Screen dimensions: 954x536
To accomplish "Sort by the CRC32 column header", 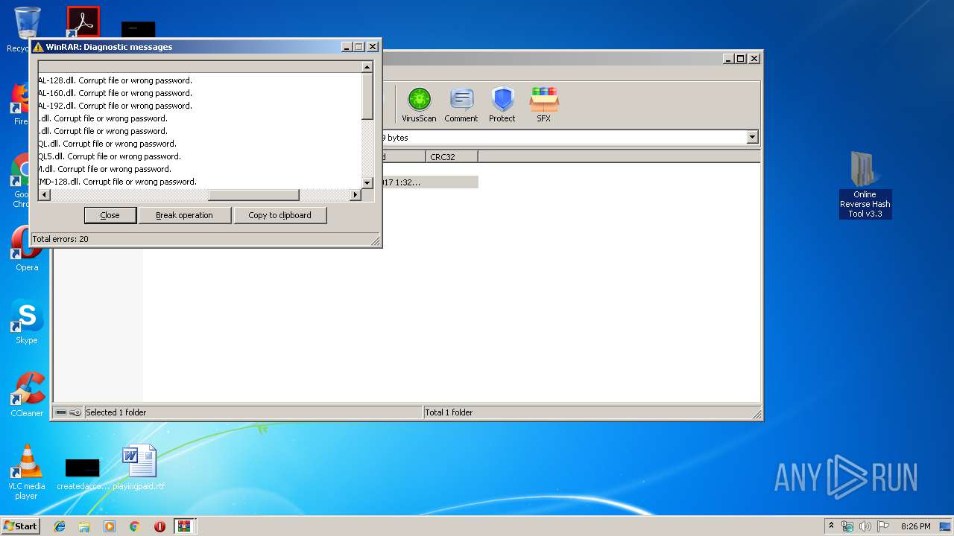I will point(452,156).
